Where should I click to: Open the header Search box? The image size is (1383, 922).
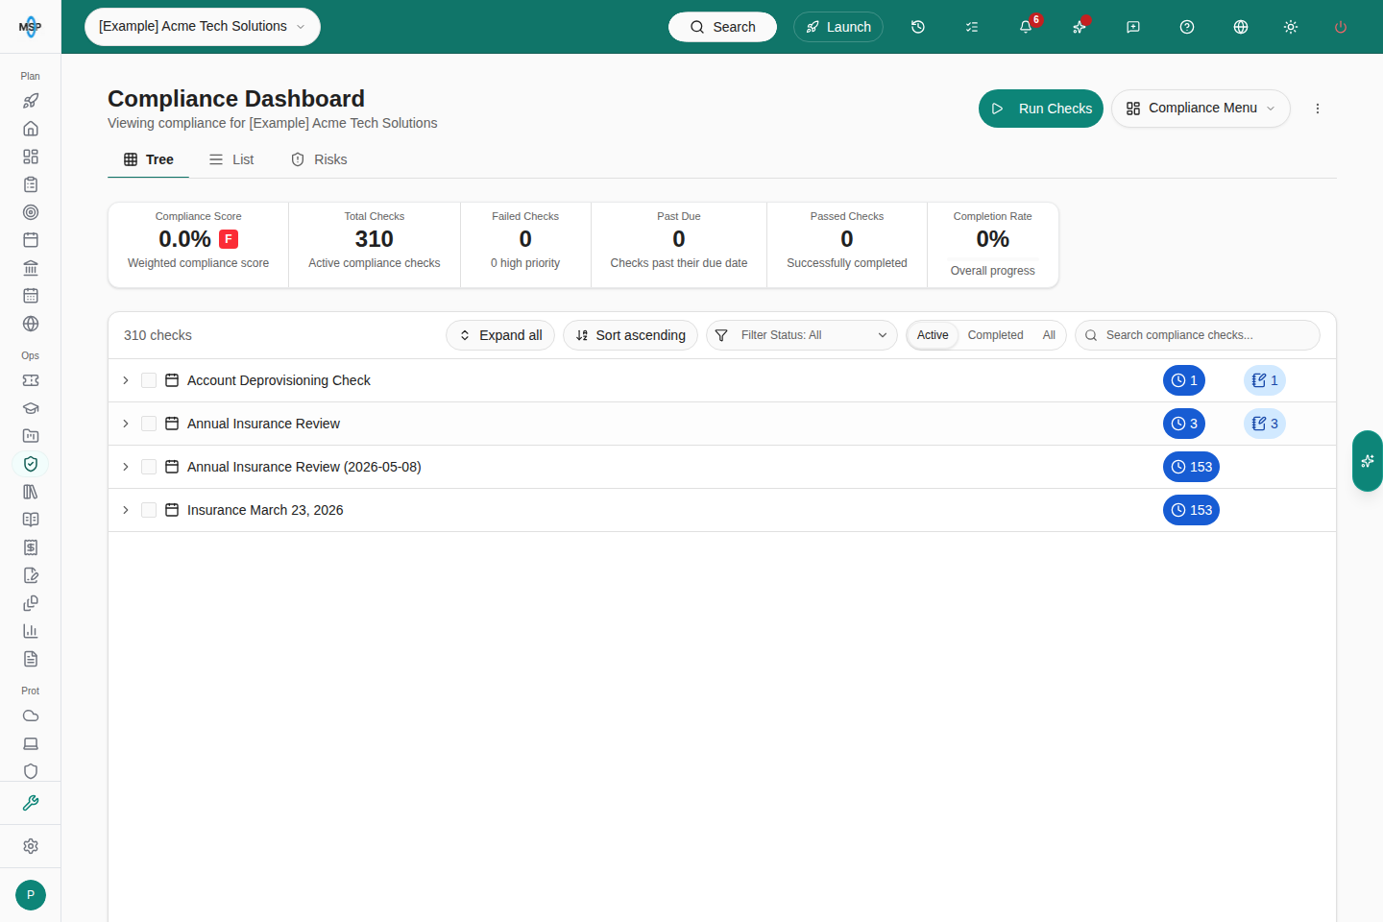[x=722, y=27]
